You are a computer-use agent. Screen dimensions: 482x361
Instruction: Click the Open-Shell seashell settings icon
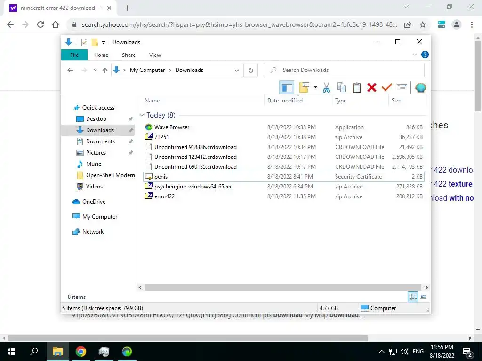[x=420, y=88]
